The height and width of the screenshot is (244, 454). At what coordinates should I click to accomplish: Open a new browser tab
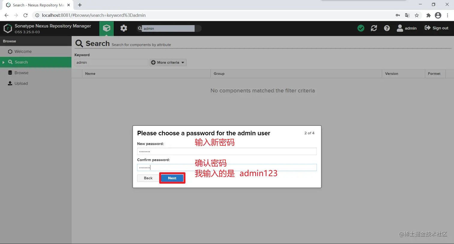(80, 5)
